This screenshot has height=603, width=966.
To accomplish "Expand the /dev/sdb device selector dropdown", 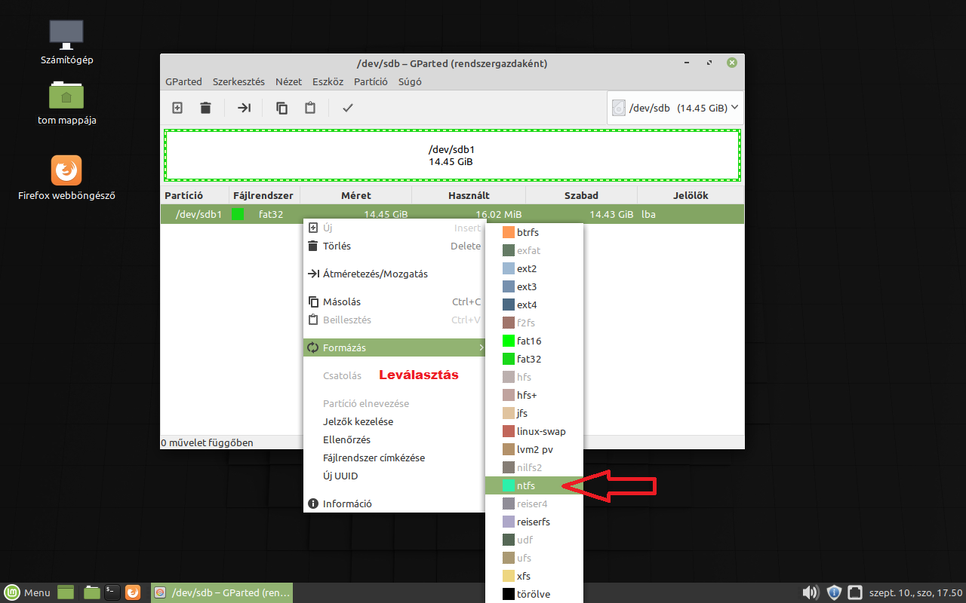I will pyautogui.click(x=675, y=108).
